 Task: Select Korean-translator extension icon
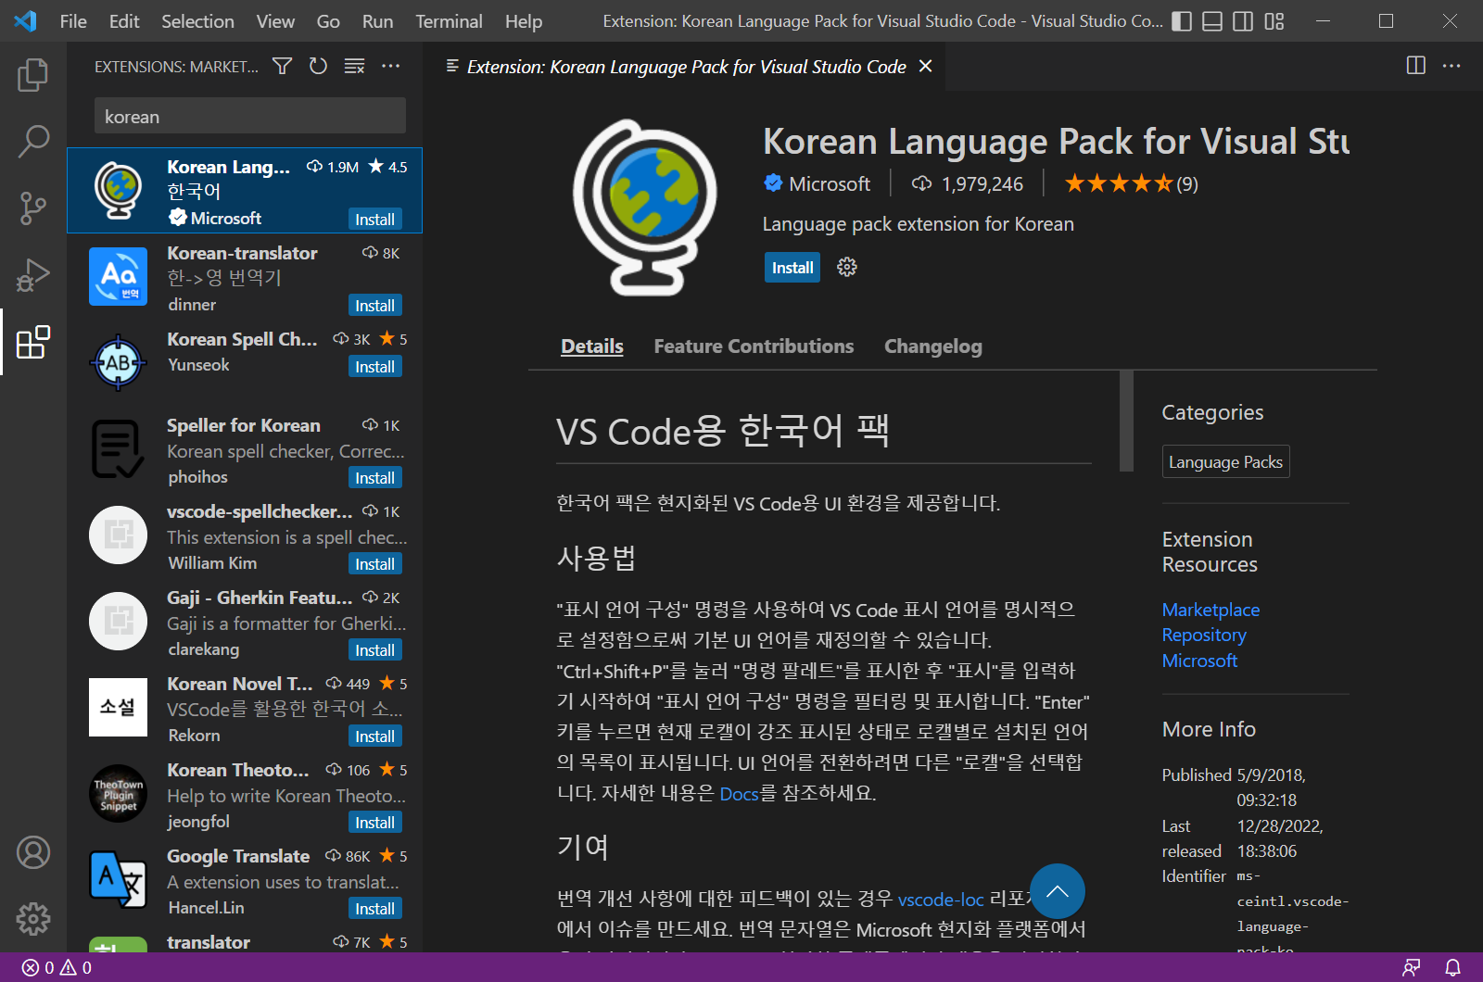118,276
